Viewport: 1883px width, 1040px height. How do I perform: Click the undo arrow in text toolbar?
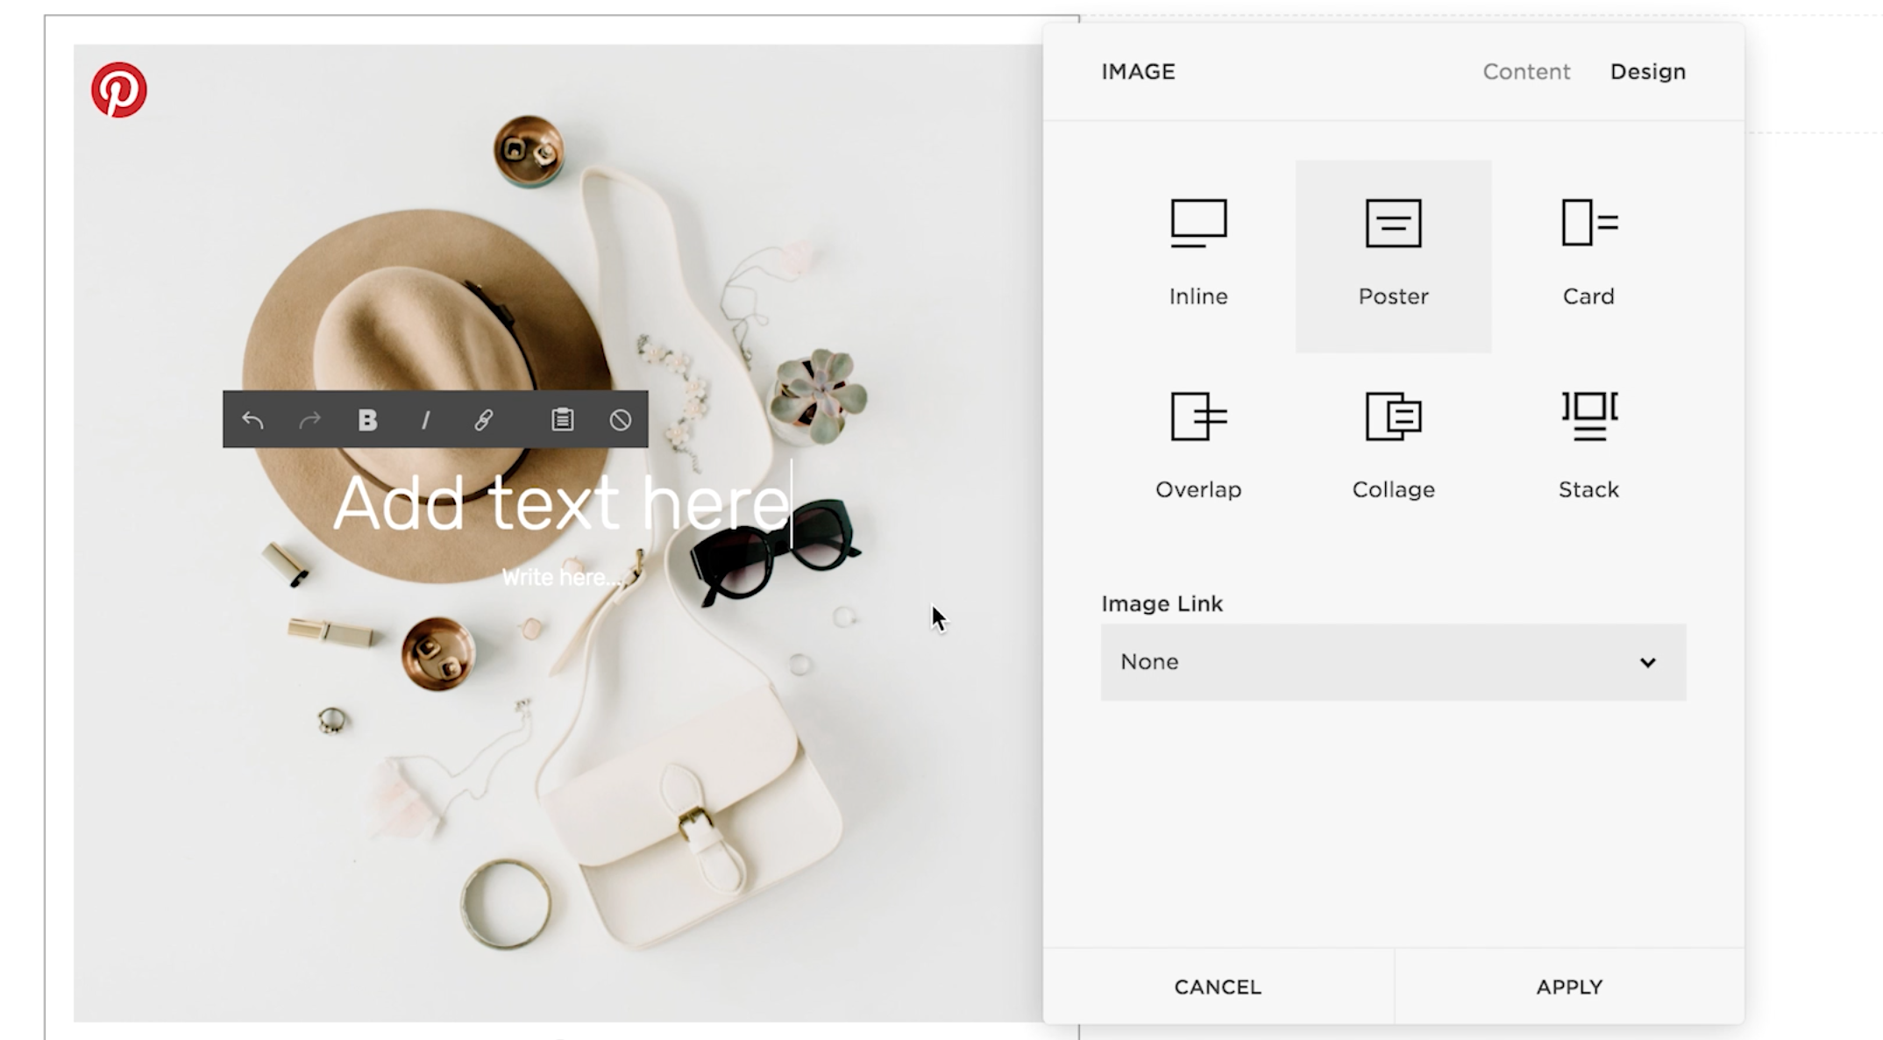252,420
